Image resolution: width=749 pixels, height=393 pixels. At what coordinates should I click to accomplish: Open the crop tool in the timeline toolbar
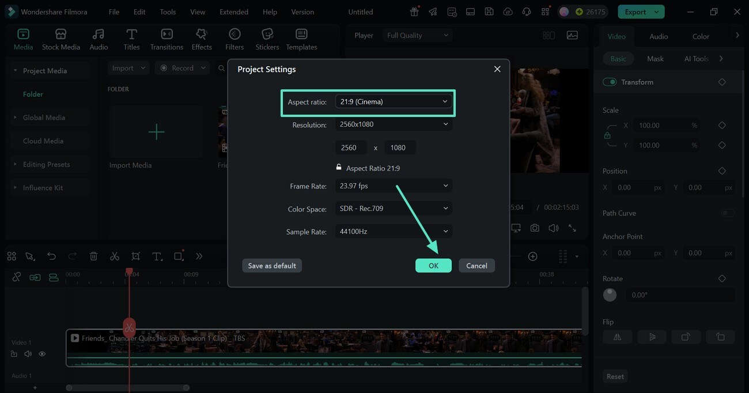[136, 256]
